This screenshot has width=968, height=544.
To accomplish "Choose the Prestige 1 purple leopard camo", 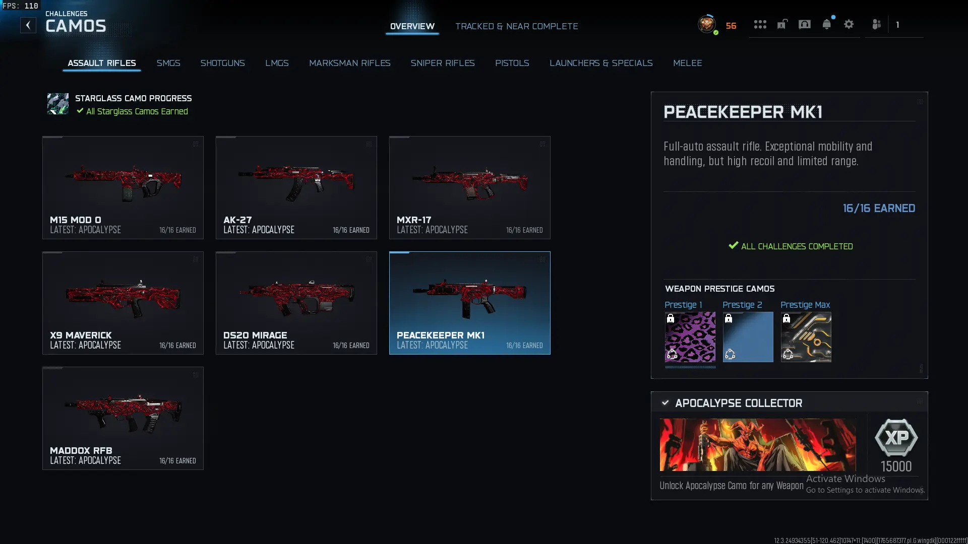I will click(x=690, y=337).
